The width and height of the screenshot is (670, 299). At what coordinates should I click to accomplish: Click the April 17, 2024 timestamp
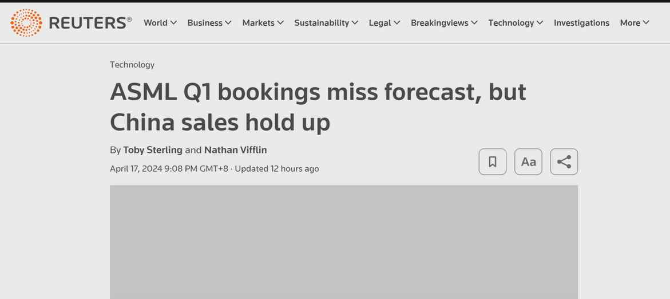(x=169, y=168)
